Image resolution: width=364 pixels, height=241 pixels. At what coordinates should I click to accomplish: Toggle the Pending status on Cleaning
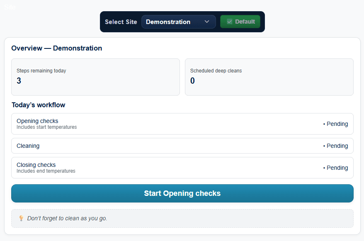pyautogui.click(x=335, y=145)
